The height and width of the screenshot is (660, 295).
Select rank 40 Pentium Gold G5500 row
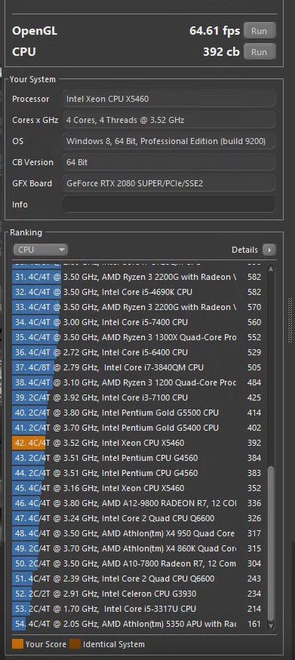(x=137, y=413)
